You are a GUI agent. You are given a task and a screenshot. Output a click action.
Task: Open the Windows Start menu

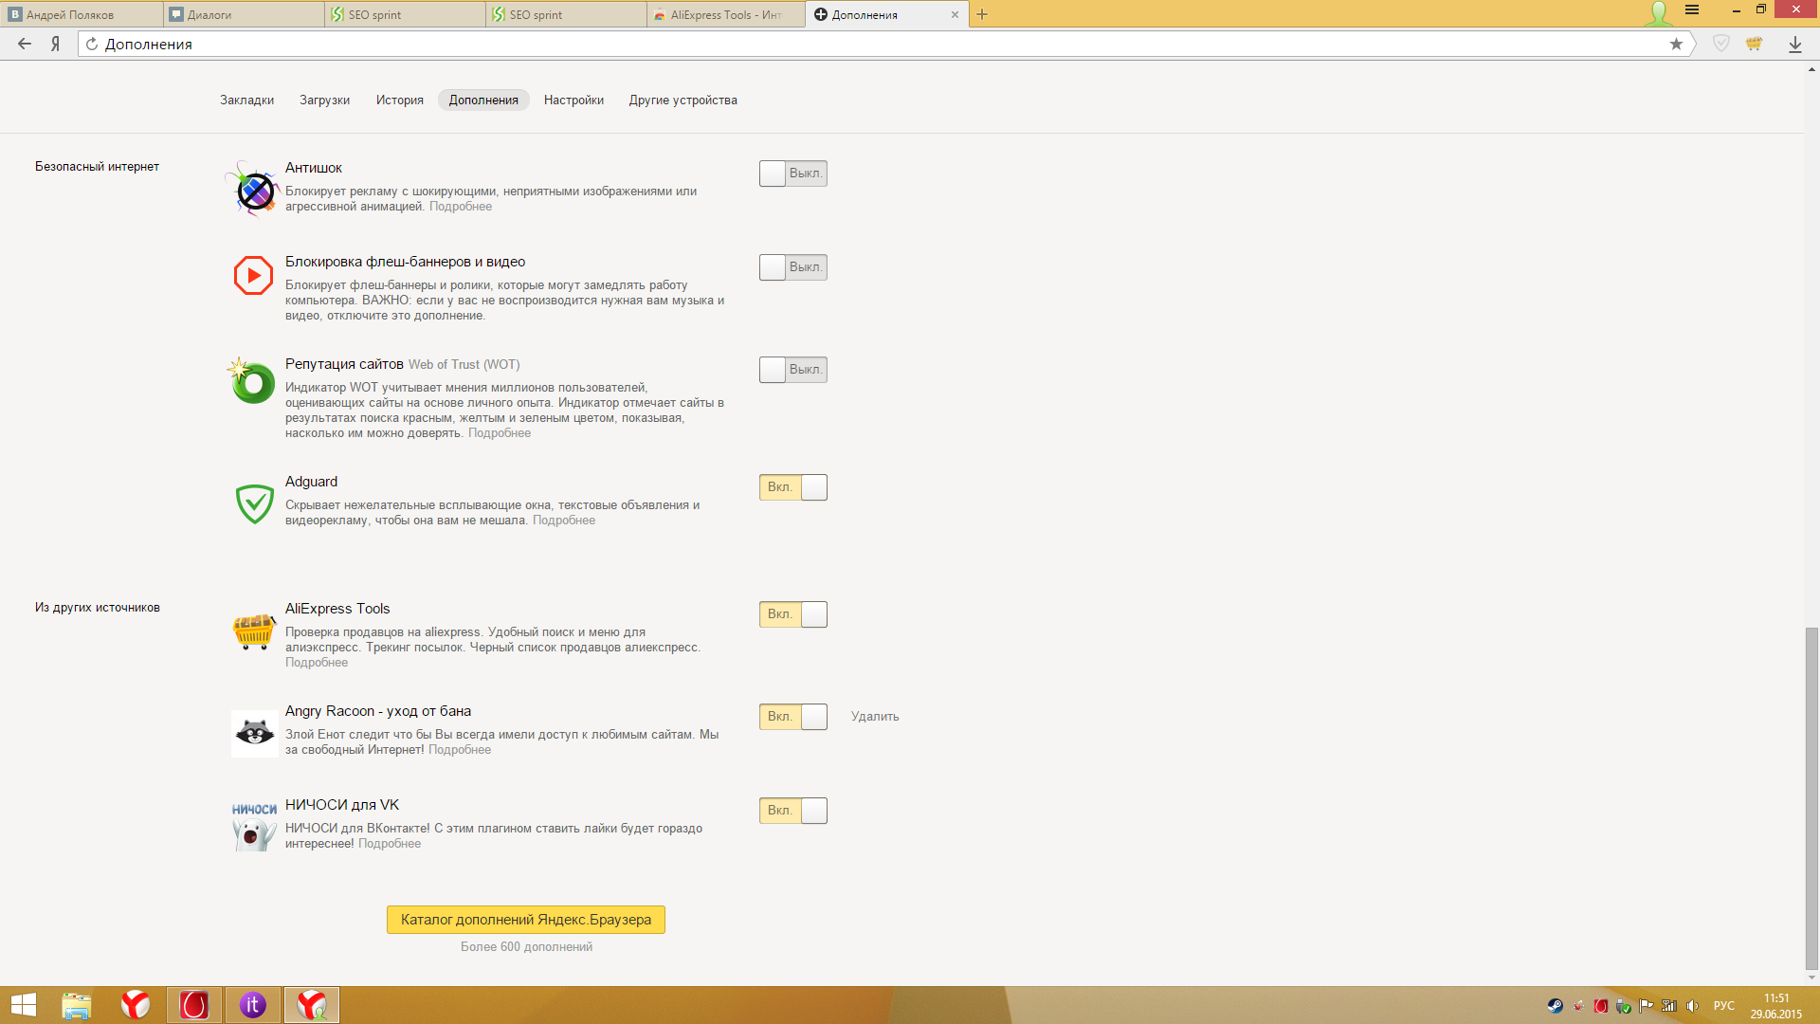[23, 1005]
